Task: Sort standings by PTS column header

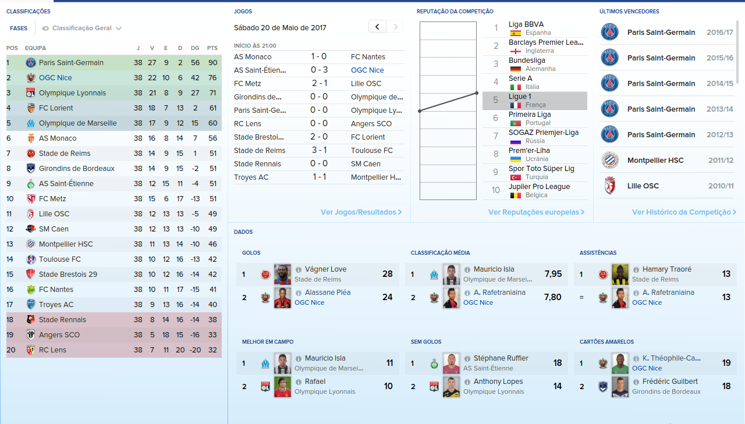Action: point(212,48)
